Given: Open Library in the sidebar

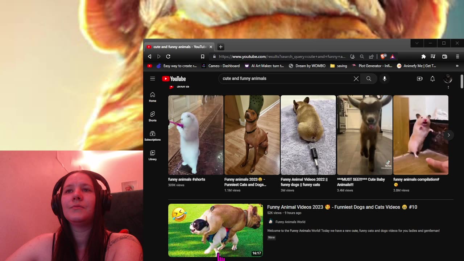Looking at the screenshot, I should (x=153, y=156).
